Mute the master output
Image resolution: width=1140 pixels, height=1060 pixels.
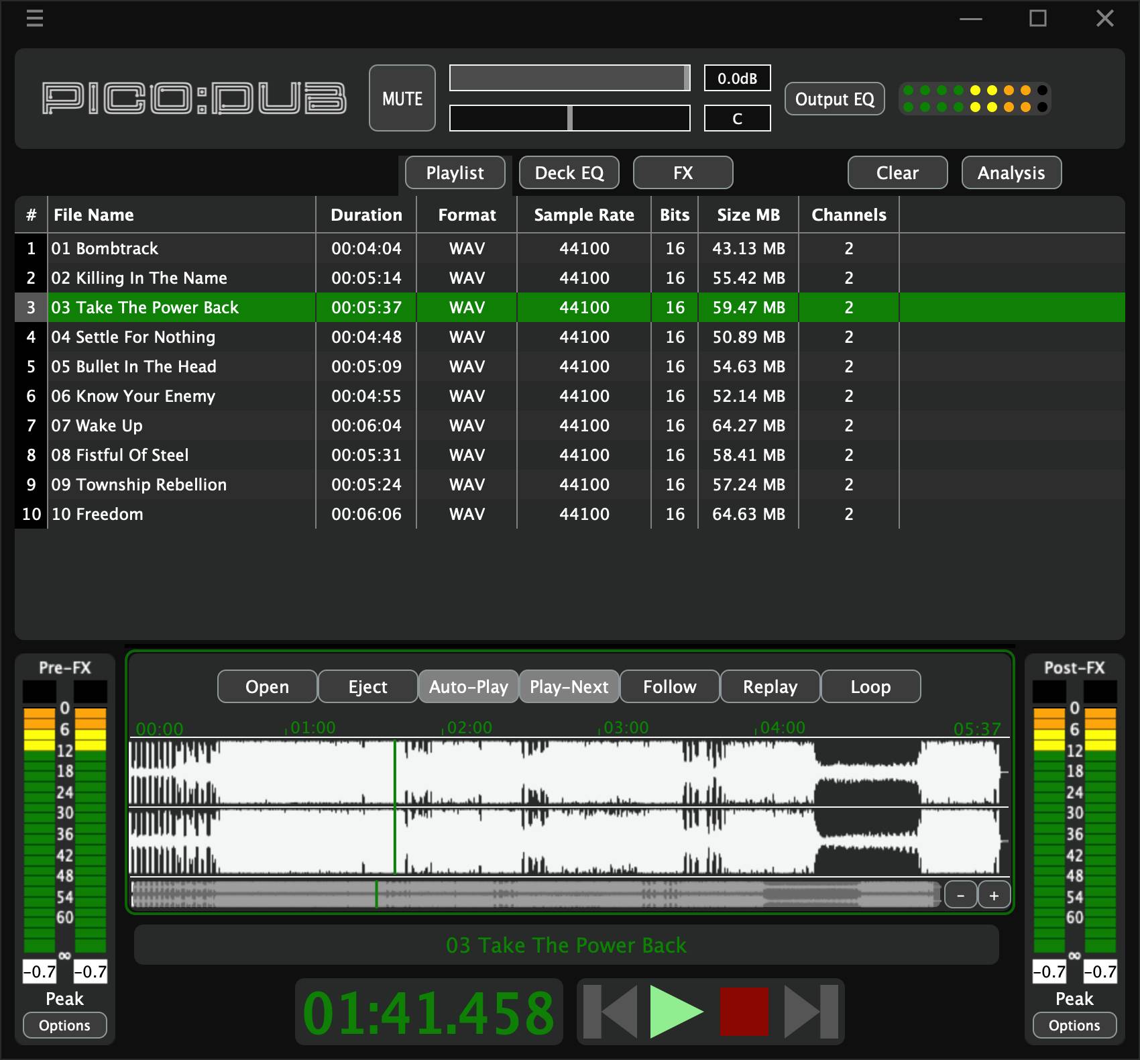(x=402, y=98)
